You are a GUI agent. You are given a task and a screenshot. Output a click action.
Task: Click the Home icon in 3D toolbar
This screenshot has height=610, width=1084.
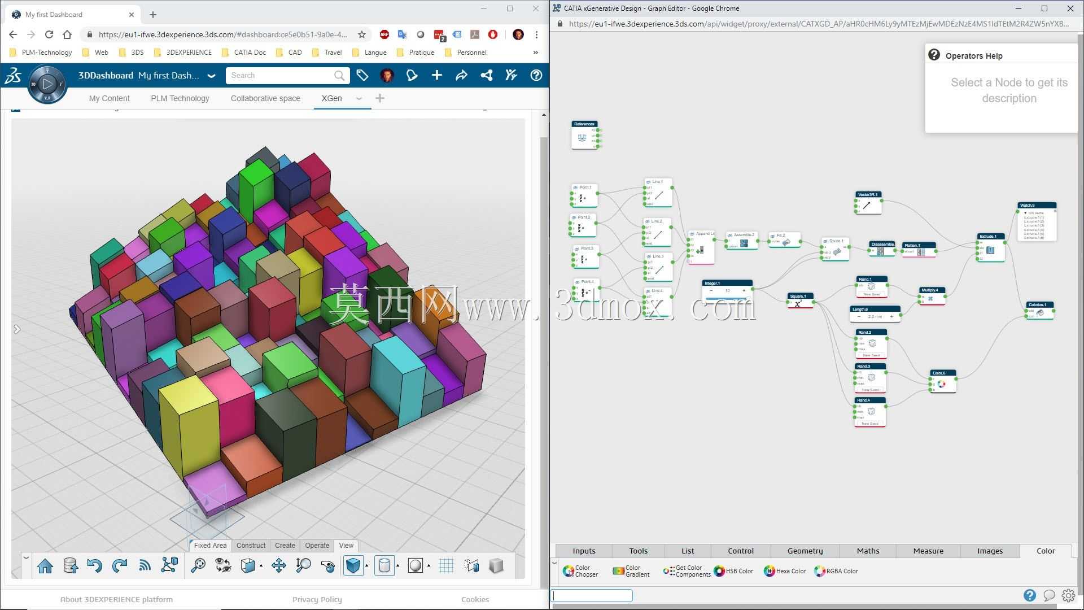point(45,565)
